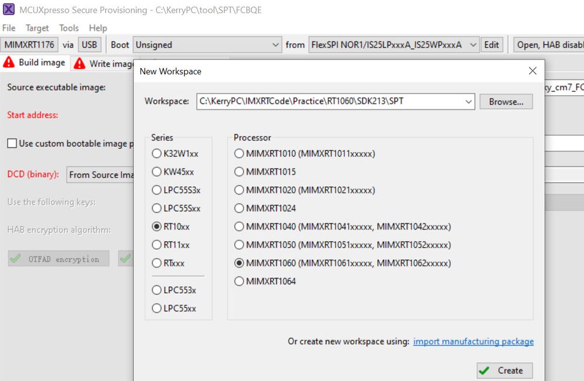
Task: Expand the Workspace path dropdown
Action: pyautogui.click(x=469, y=101)
